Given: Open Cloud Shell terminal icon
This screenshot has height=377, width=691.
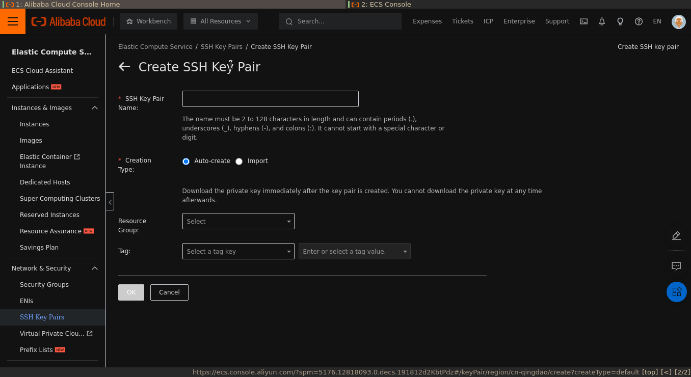Looking at the screenshot, I should [x=583, y=21].
